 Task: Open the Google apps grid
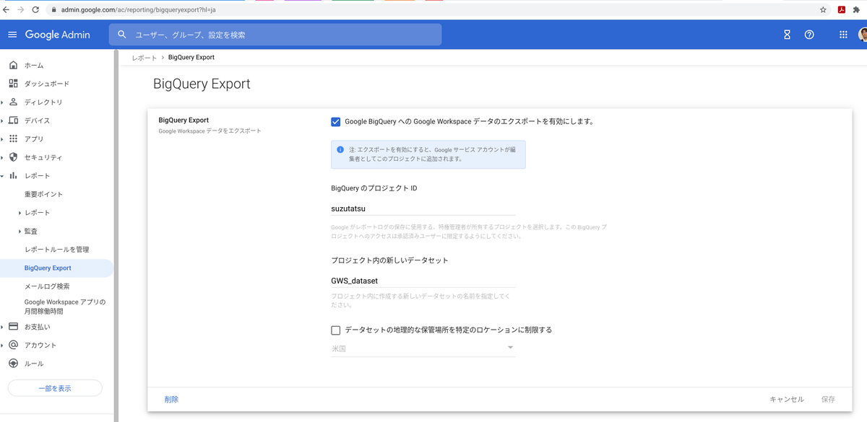843,35
